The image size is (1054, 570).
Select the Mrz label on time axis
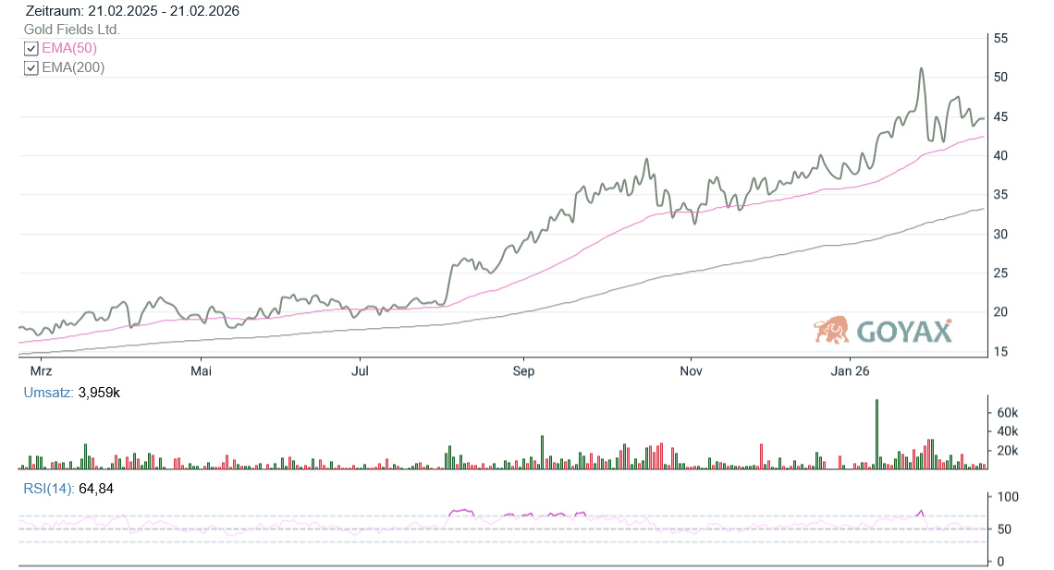pos(41,371)
